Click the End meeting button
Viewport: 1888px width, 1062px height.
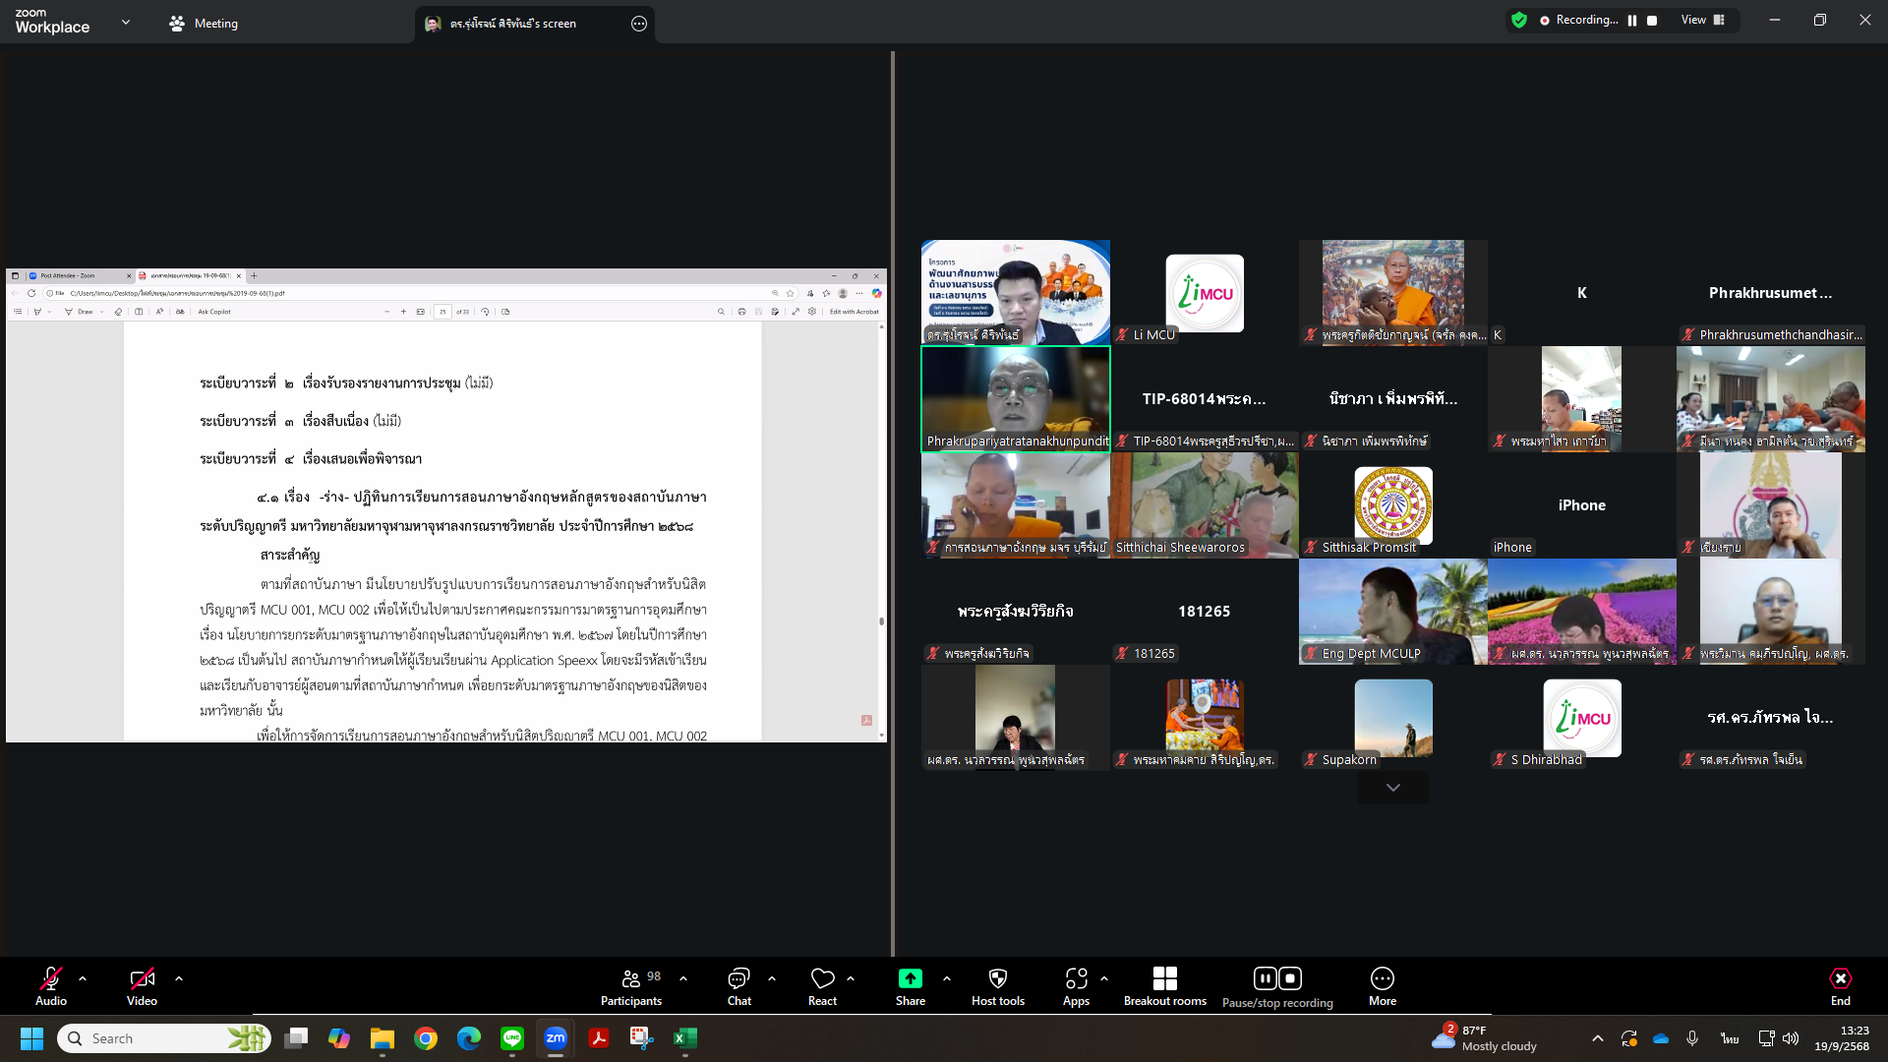click(1840, 986)
